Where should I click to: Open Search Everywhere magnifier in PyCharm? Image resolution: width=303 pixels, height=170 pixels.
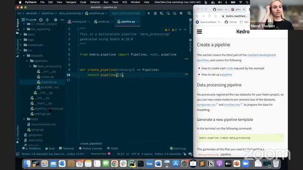coord(189,13)
